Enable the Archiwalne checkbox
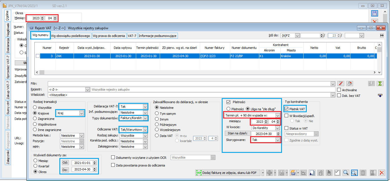 339,90
